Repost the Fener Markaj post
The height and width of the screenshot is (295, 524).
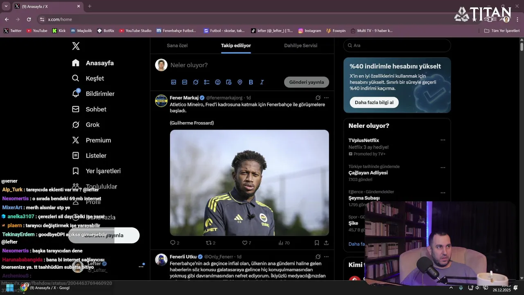coord(210,243)
